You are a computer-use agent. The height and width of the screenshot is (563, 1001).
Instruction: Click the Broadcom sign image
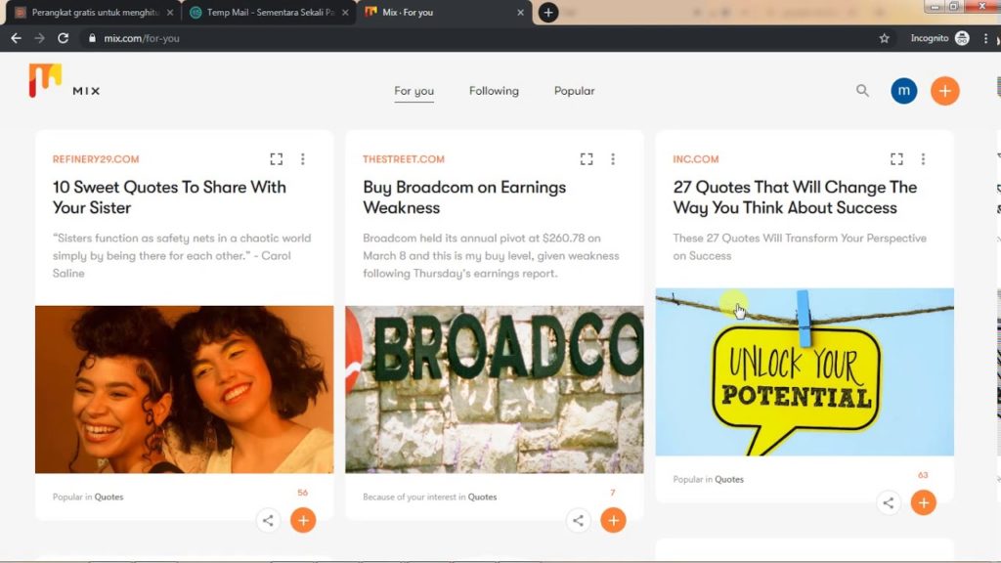tap(495, 389)
